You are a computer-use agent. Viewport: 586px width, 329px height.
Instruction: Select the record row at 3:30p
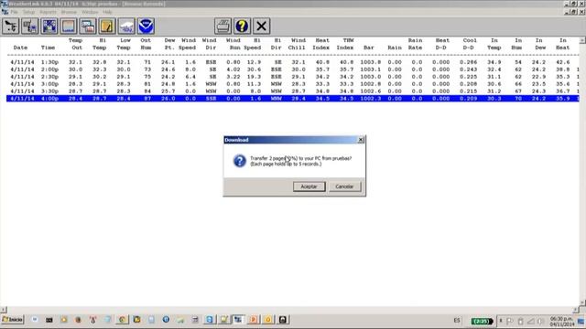(293, 91)
